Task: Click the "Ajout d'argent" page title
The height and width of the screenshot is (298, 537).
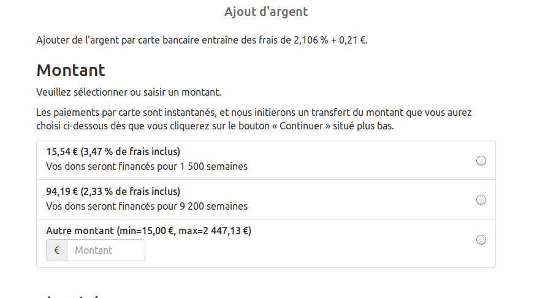Action: pyautogui.click(x=266, y=12)
